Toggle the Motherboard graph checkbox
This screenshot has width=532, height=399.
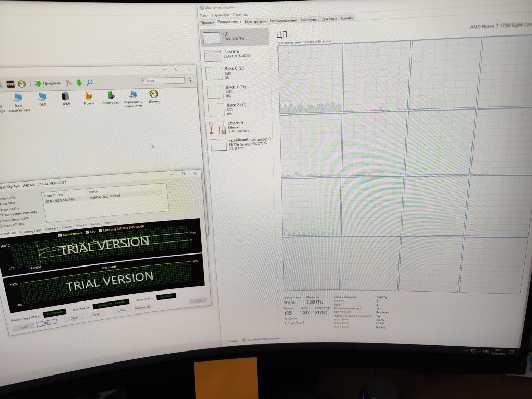pyautogui.click(x=60, y=235)
